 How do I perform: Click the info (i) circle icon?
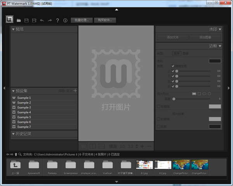[x=65, y=20]
